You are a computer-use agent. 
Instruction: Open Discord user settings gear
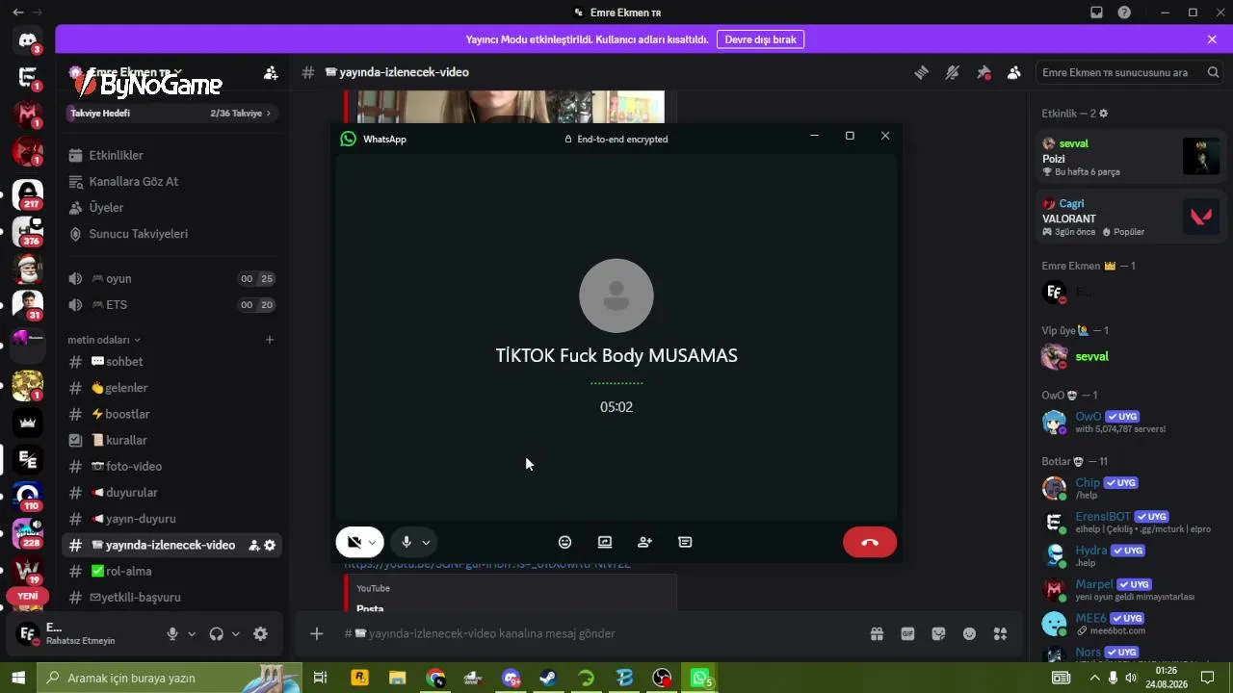pyautogui.click(x=260, y=633)
